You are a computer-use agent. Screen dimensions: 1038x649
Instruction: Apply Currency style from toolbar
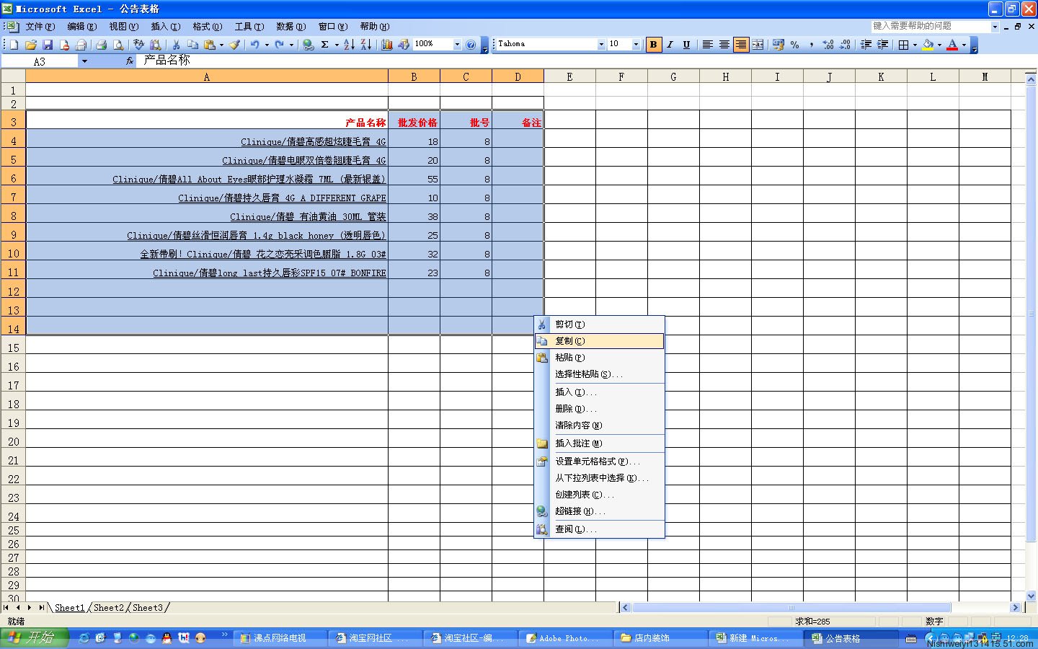pos(778,45)
